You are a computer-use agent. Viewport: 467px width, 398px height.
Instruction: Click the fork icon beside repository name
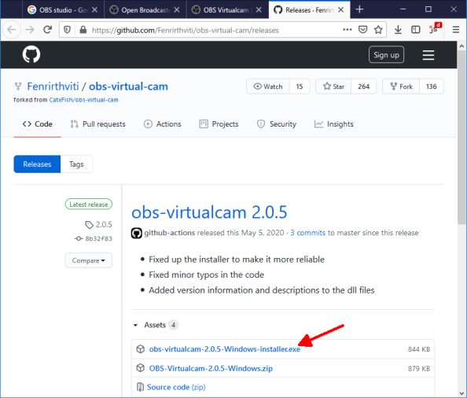tap(18, 87)
